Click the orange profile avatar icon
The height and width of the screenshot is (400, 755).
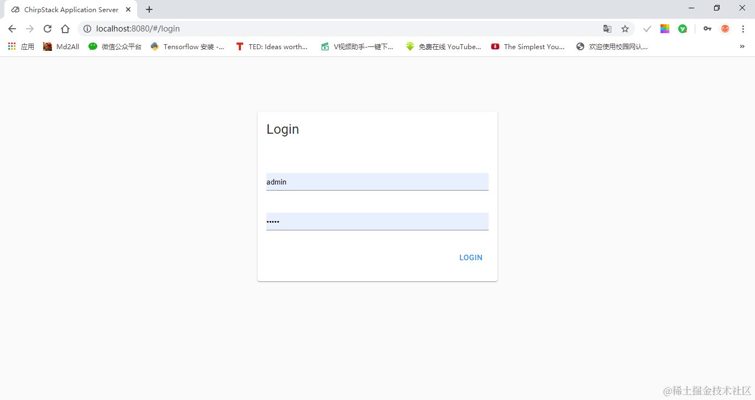[725, 29]
